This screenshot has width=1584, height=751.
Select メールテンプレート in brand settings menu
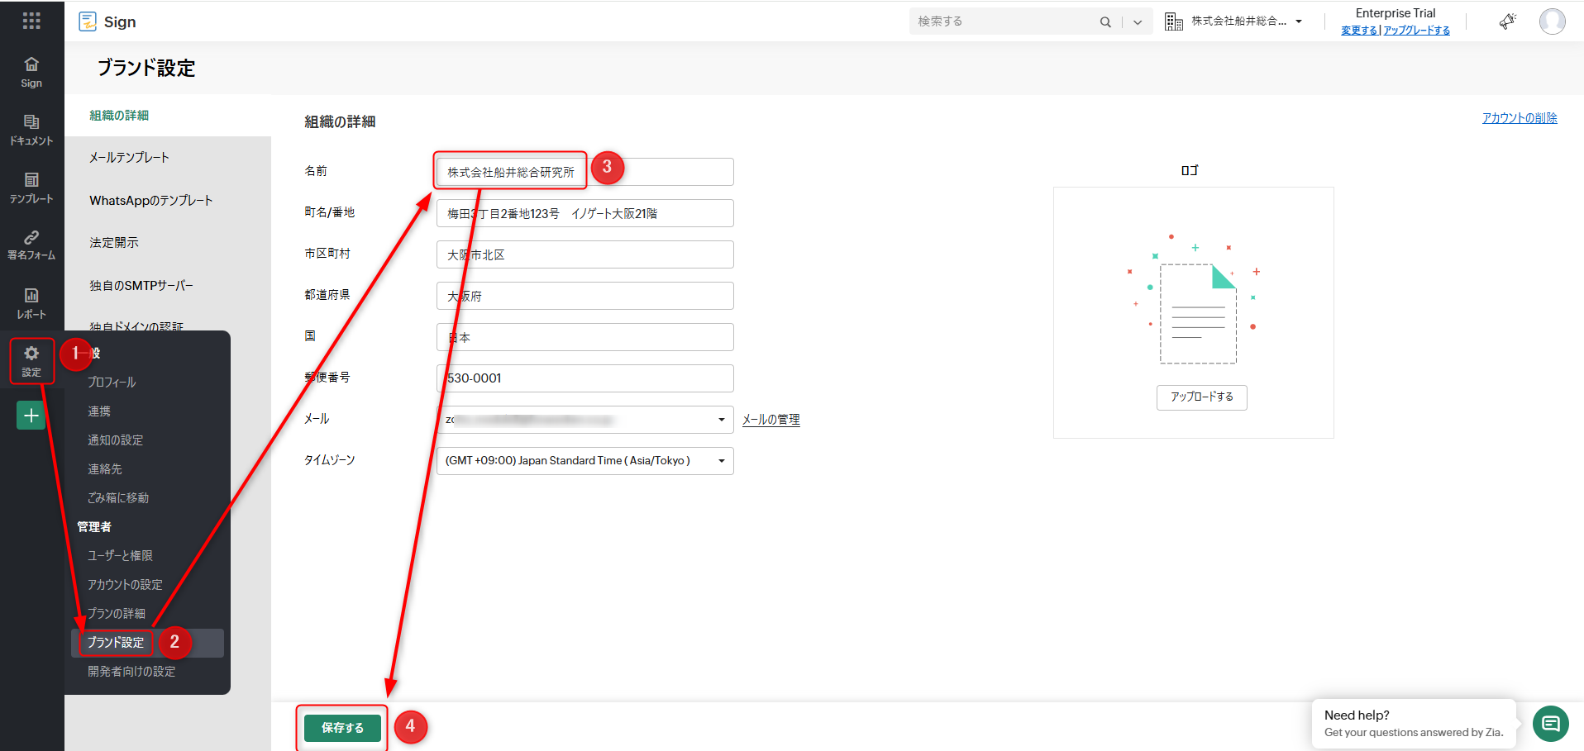129,158
